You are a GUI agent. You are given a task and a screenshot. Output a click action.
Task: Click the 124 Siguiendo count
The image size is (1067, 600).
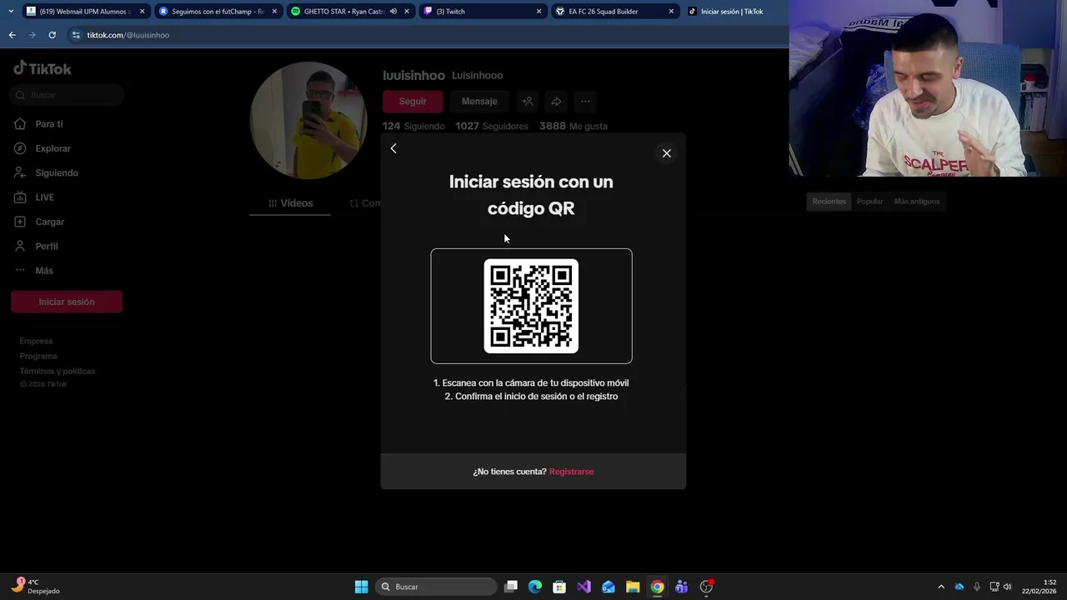(413, 126)
